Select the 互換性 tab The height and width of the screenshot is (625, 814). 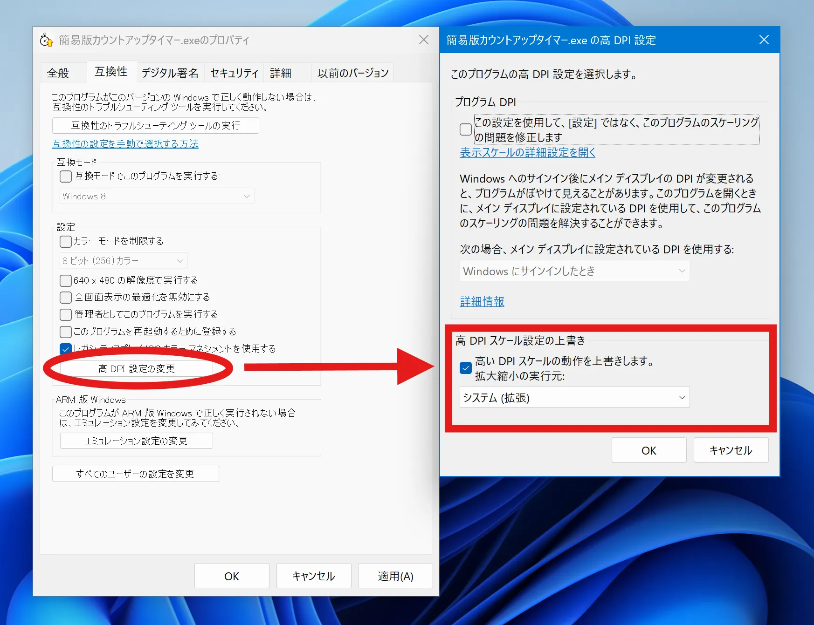pos(111,72)
